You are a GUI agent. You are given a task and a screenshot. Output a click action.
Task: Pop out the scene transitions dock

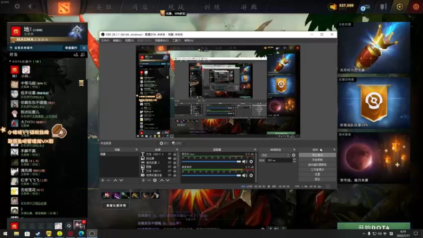click(294, 150)
